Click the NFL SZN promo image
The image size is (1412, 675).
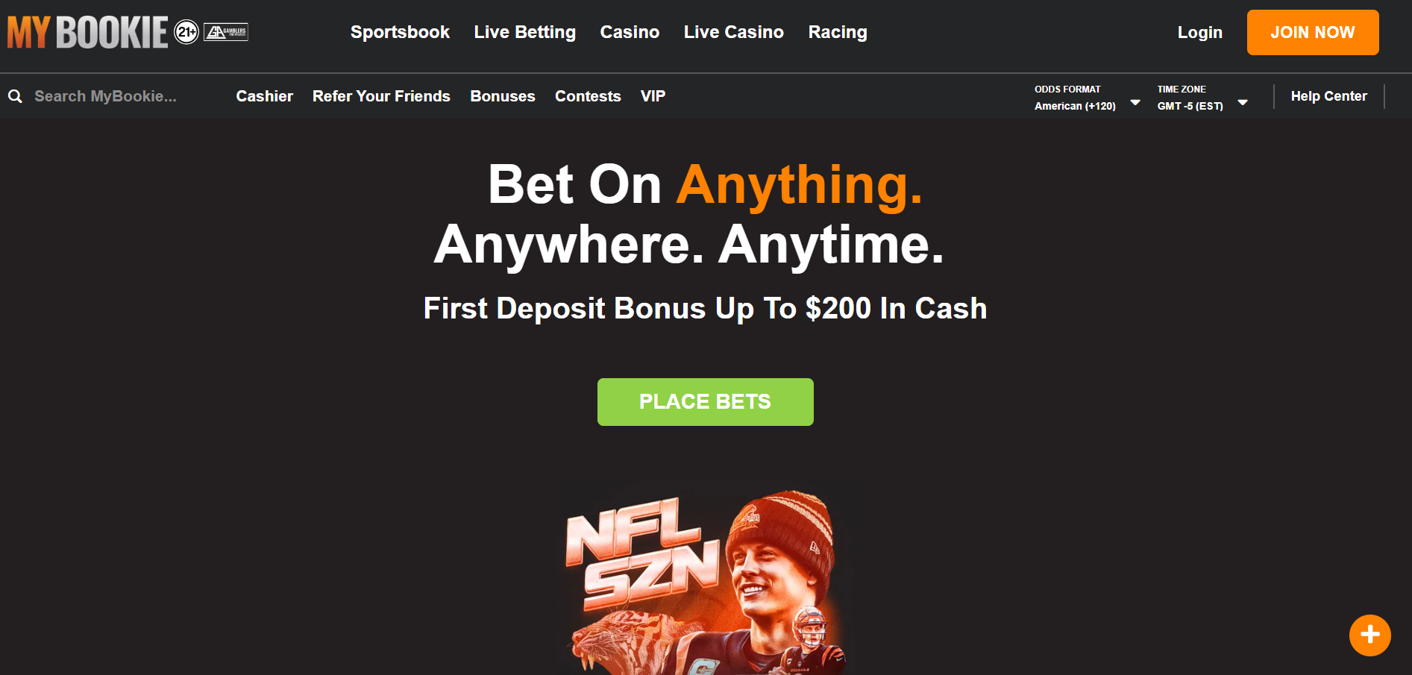(x=706, y=582)
